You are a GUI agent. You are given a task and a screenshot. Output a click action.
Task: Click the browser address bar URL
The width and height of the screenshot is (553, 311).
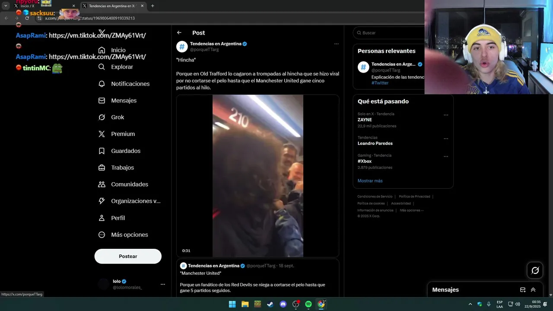click(90, 18)
